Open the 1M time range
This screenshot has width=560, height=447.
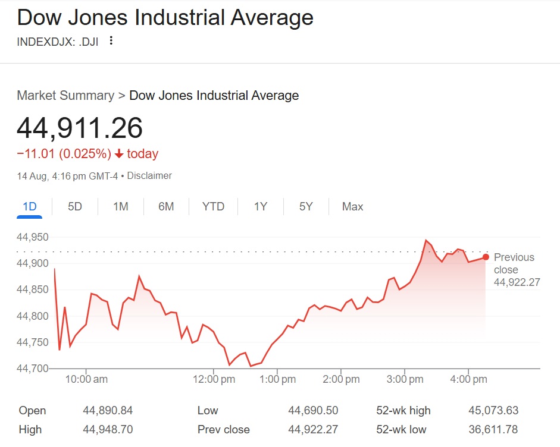(x=120, y=206)
